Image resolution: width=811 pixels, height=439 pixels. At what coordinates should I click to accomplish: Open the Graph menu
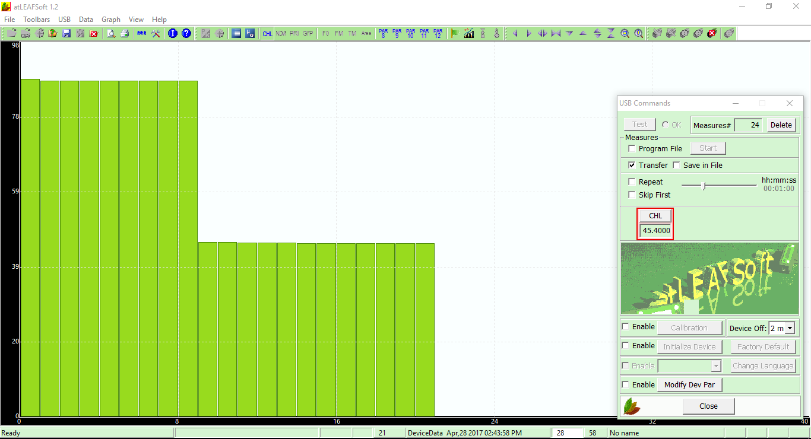click(x=111, y=20)
